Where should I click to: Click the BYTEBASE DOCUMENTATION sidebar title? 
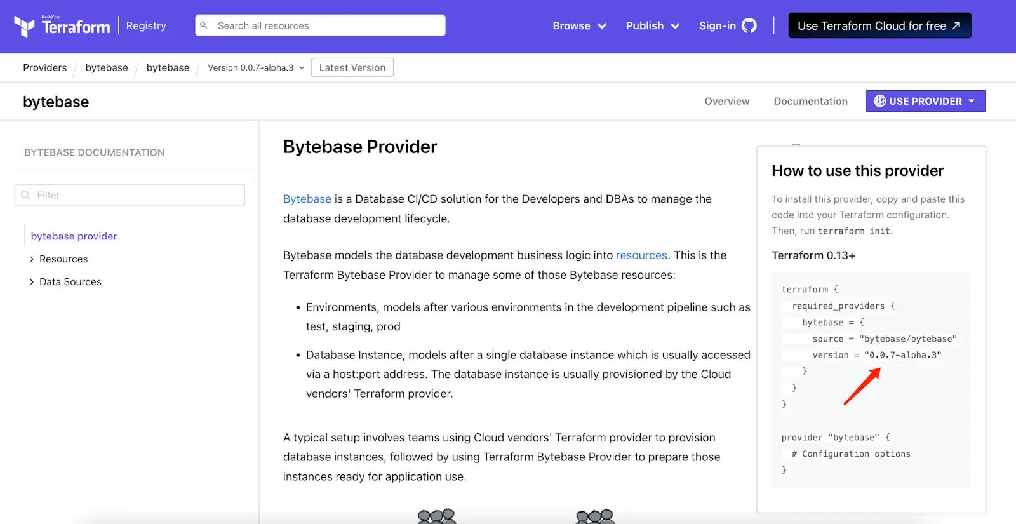point(94,152)
